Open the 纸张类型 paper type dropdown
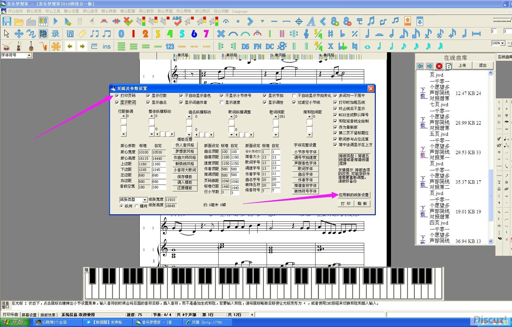The image size is (512, 327). point(145,200)
